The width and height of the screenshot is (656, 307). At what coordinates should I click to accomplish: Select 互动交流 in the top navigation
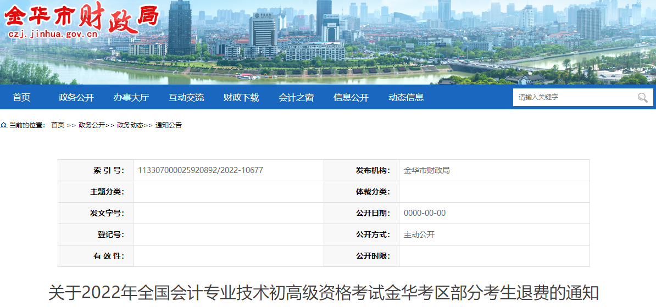click(186, 97)
